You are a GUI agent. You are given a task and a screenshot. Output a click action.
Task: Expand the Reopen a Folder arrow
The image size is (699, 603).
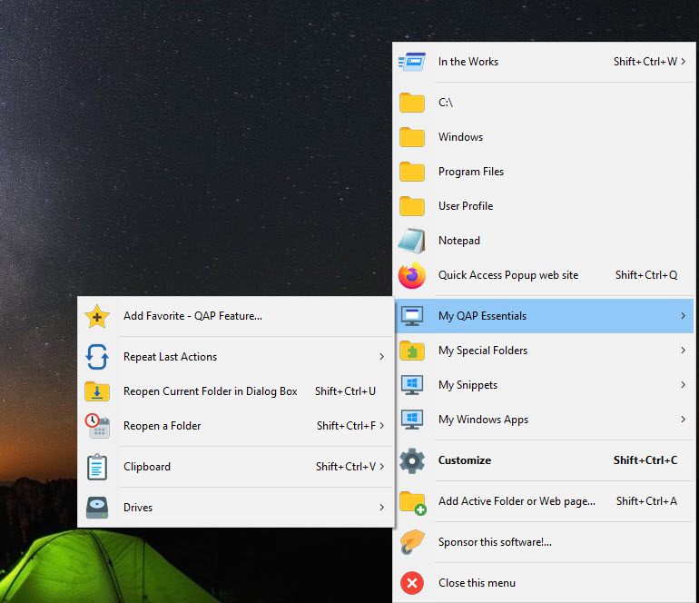pos(381,426)
